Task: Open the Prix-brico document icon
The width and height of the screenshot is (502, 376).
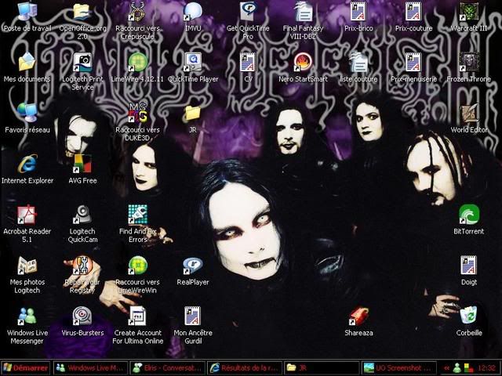Action: tap(358, 12)
